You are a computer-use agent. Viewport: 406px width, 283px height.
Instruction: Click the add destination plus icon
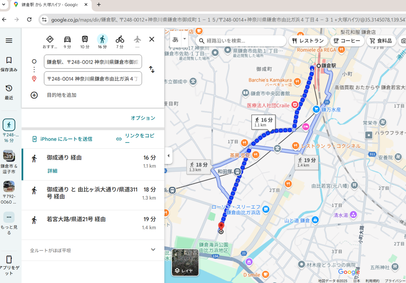coord(34,95)
